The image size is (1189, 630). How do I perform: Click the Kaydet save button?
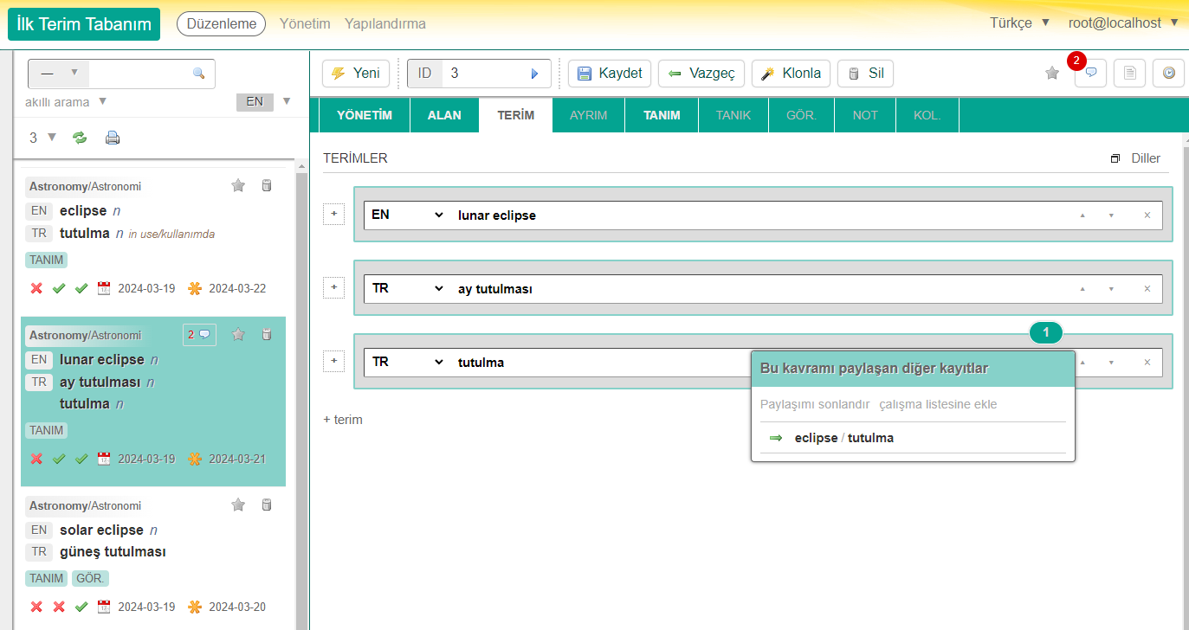(x=610, y=74)
